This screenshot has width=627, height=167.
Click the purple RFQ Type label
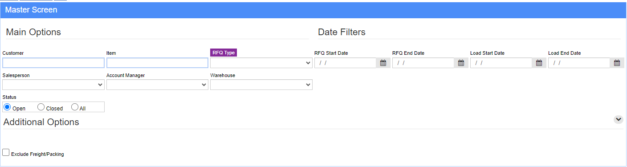click(x=224, y=53)
